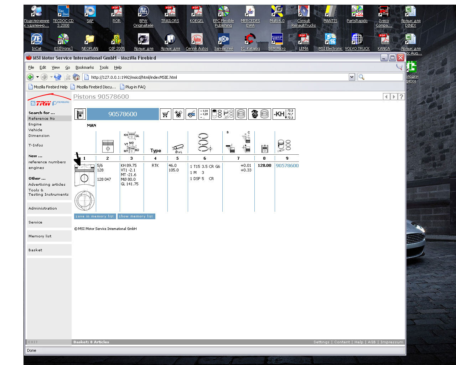456x365 pixels.
Task: Open T-Infos in the sidebar
Action: pos(36,145)
